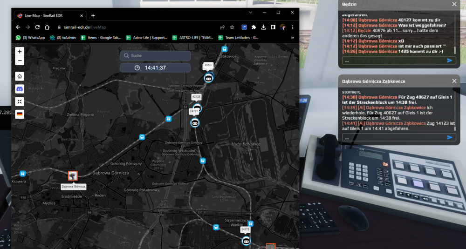Toggle fullscreen map view icon
Image resolution: width=466 pixels, height=249 pixels.
pos(20,101)
